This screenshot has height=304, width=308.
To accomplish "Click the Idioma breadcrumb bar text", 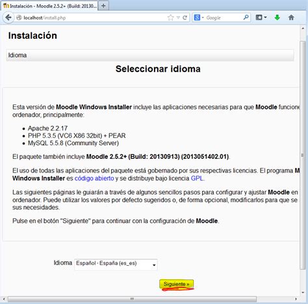I will (x=18, y=55).
